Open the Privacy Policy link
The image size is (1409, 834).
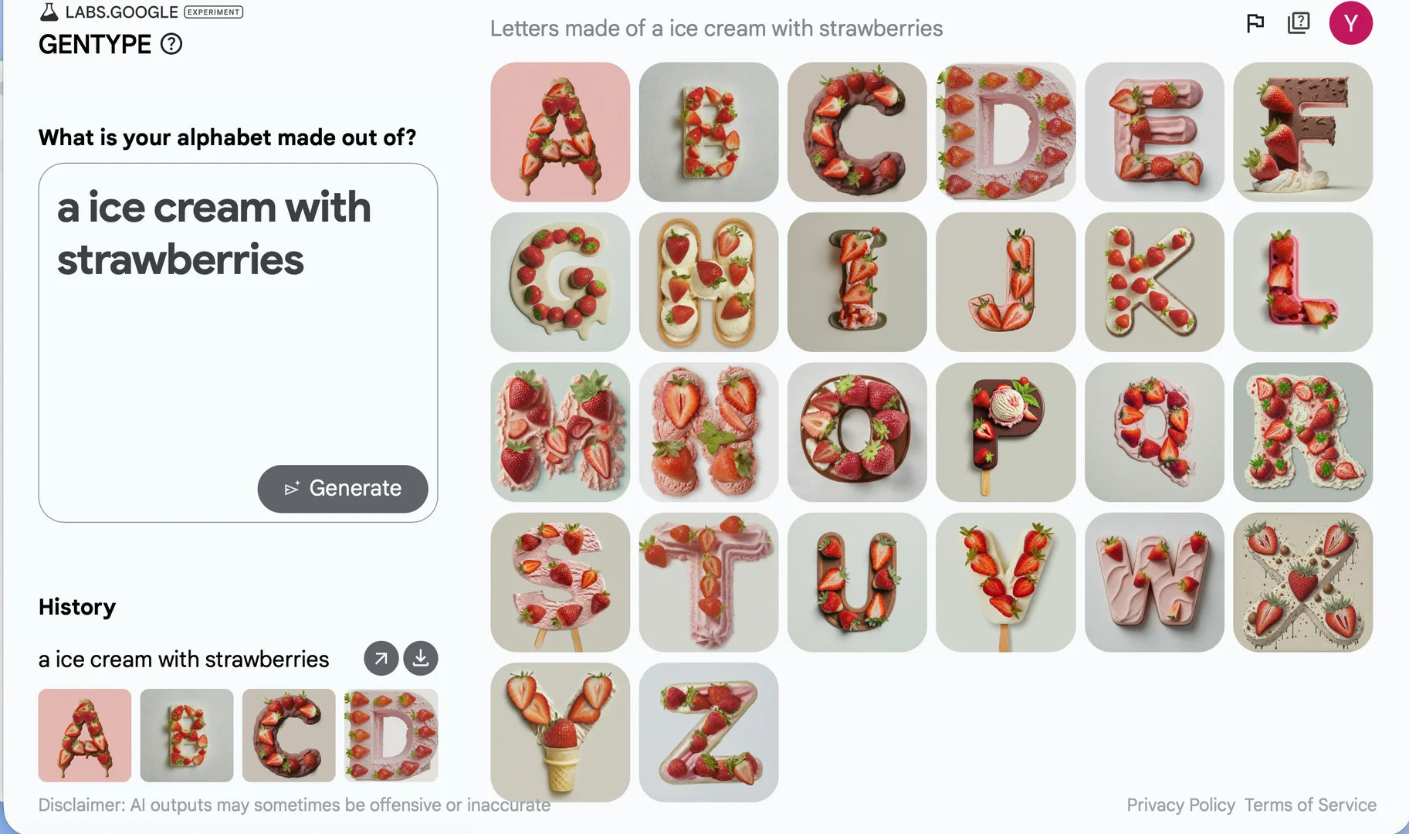pos(1180,805)
